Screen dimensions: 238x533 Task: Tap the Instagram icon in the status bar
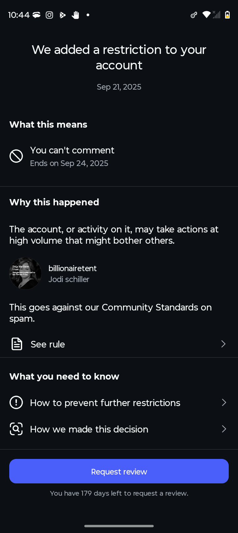(x=49, y=15)
